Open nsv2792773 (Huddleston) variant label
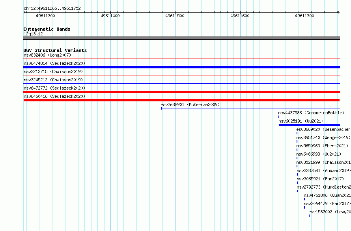The width and height of the screenshot is (351, 231). pyautogui.click(x=324, y=187)
